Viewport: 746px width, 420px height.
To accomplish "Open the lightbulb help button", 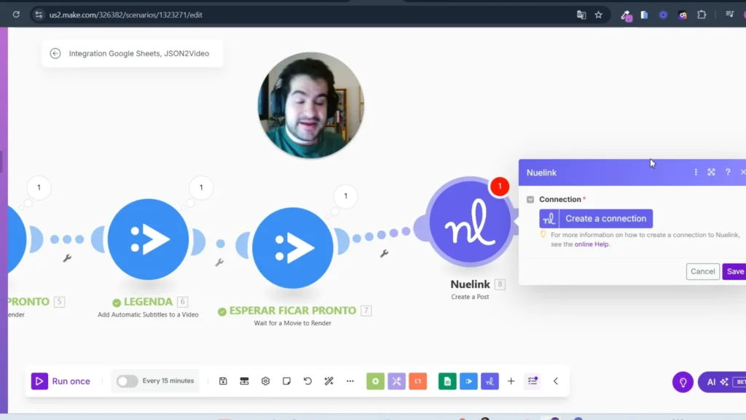I will pyautogui.click(x=683, y=382).
